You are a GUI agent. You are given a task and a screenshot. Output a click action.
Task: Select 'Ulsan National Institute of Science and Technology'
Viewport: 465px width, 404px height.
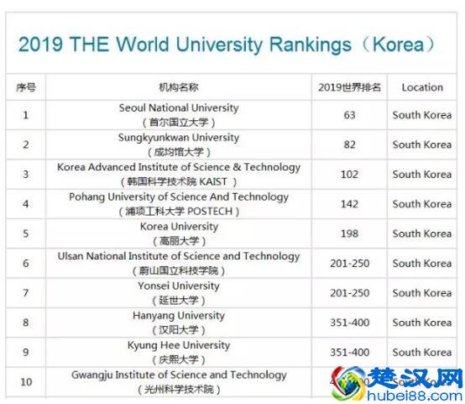click(179, 256)
